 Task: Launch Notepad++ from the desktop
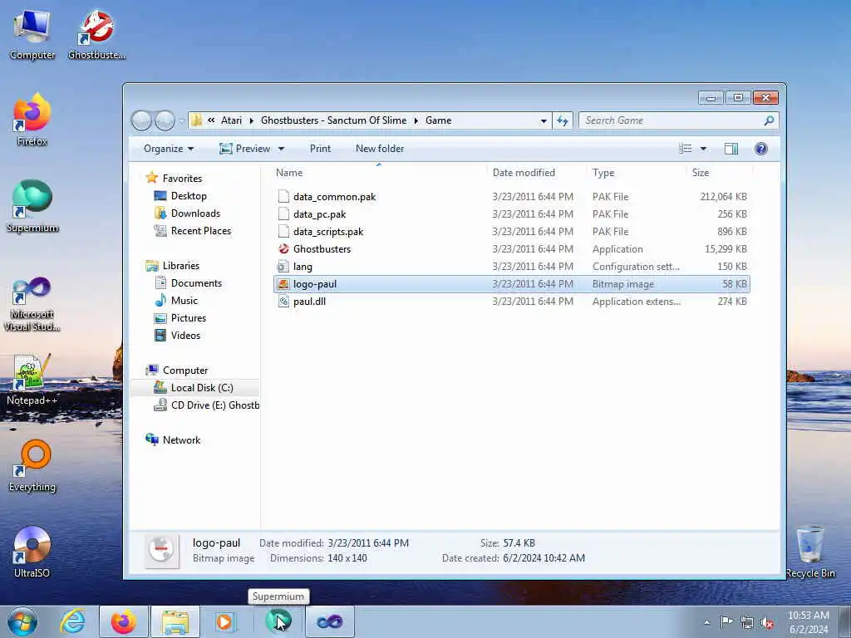click(32, 380)
